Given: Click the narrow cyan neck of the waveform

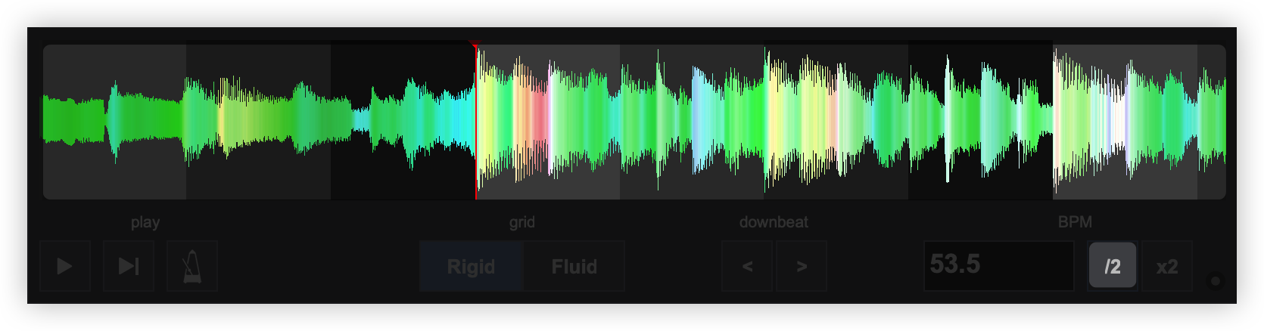Looking at the screenshot, I should coord(361,120).
